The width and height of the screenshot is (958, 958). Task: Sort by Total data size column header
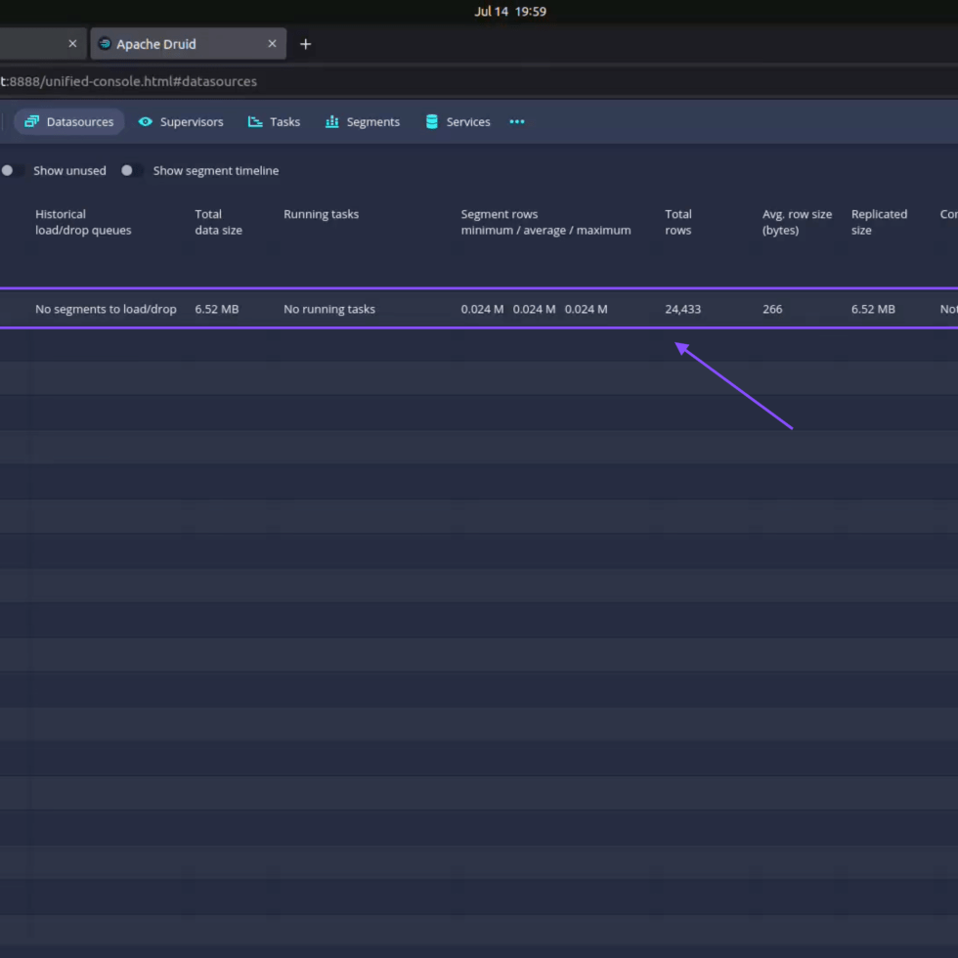(x=218, y=222)
